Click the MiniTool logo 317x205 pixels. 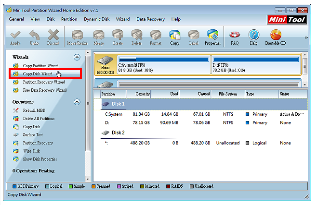tap(287, 20)
